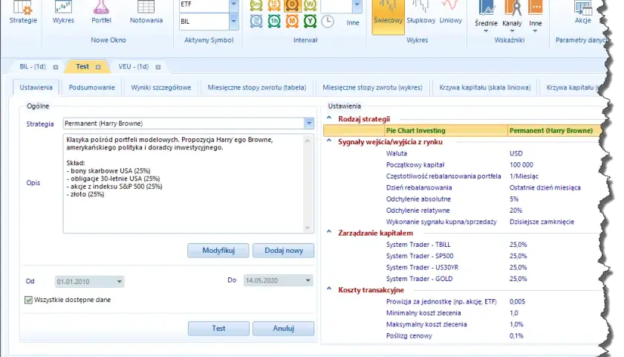Open Miesięczne stopy zwrotu (tabela) tab
Screen dimensions: 624x357
(257, 87)
